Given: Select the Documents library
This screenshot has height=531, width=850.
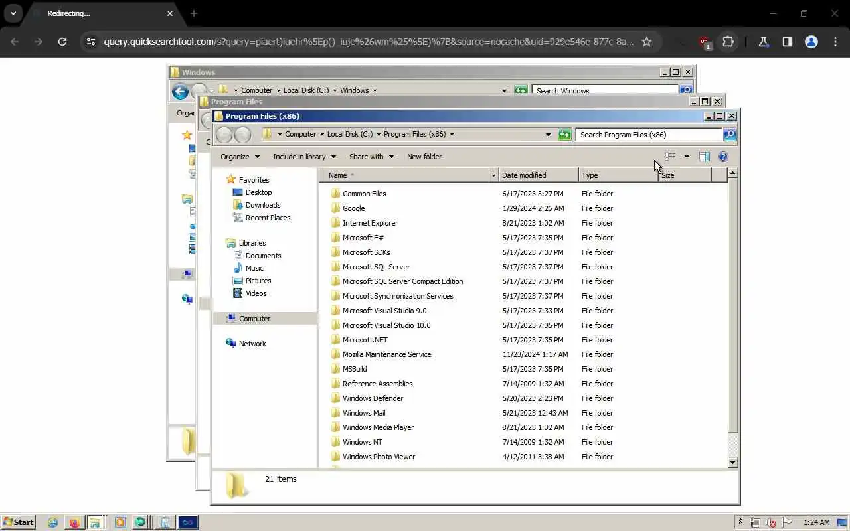Looking at the screenshot, I should tap(257, 256).
